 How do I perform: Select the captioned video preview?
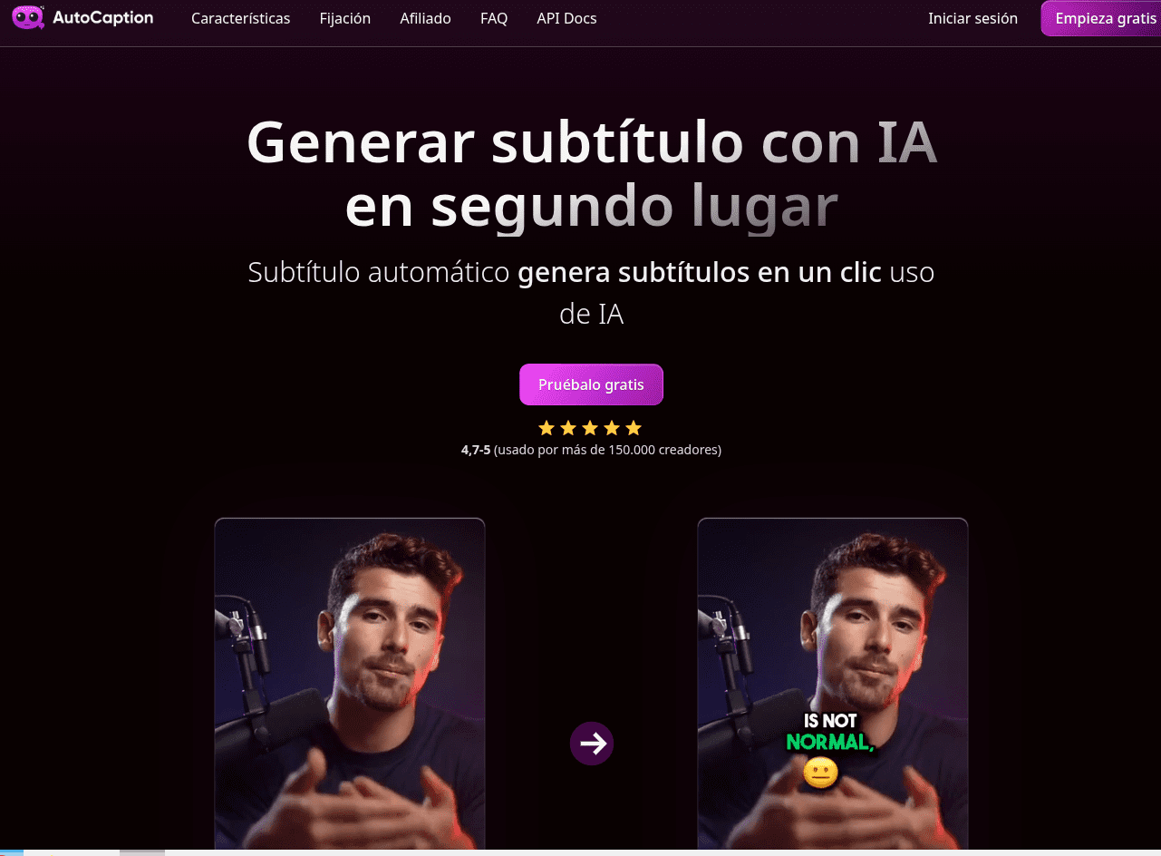coord(833,685)
